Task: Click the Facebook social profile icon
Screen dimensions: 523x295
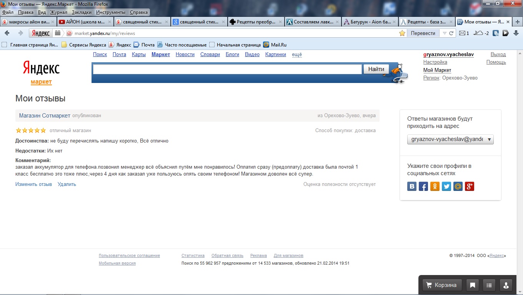Action: [423, 187]
